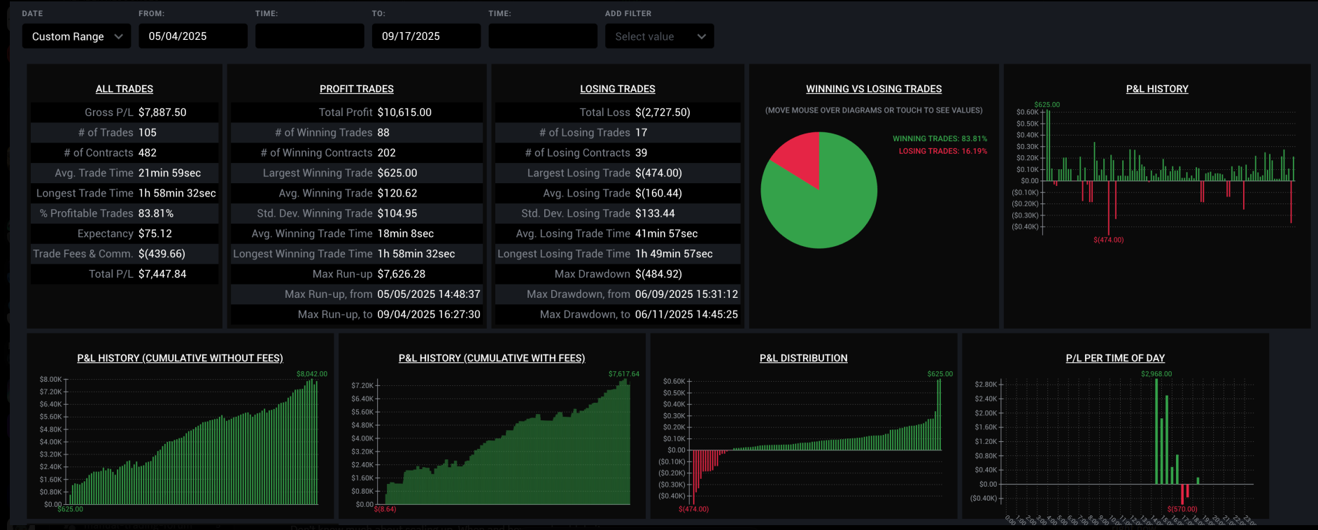The image size is (1318, 530).
Task: Open P&L HISTORY (CUMULATIVE WITH FEES) title
Action: pyautogui.click(x=491, y=358)
